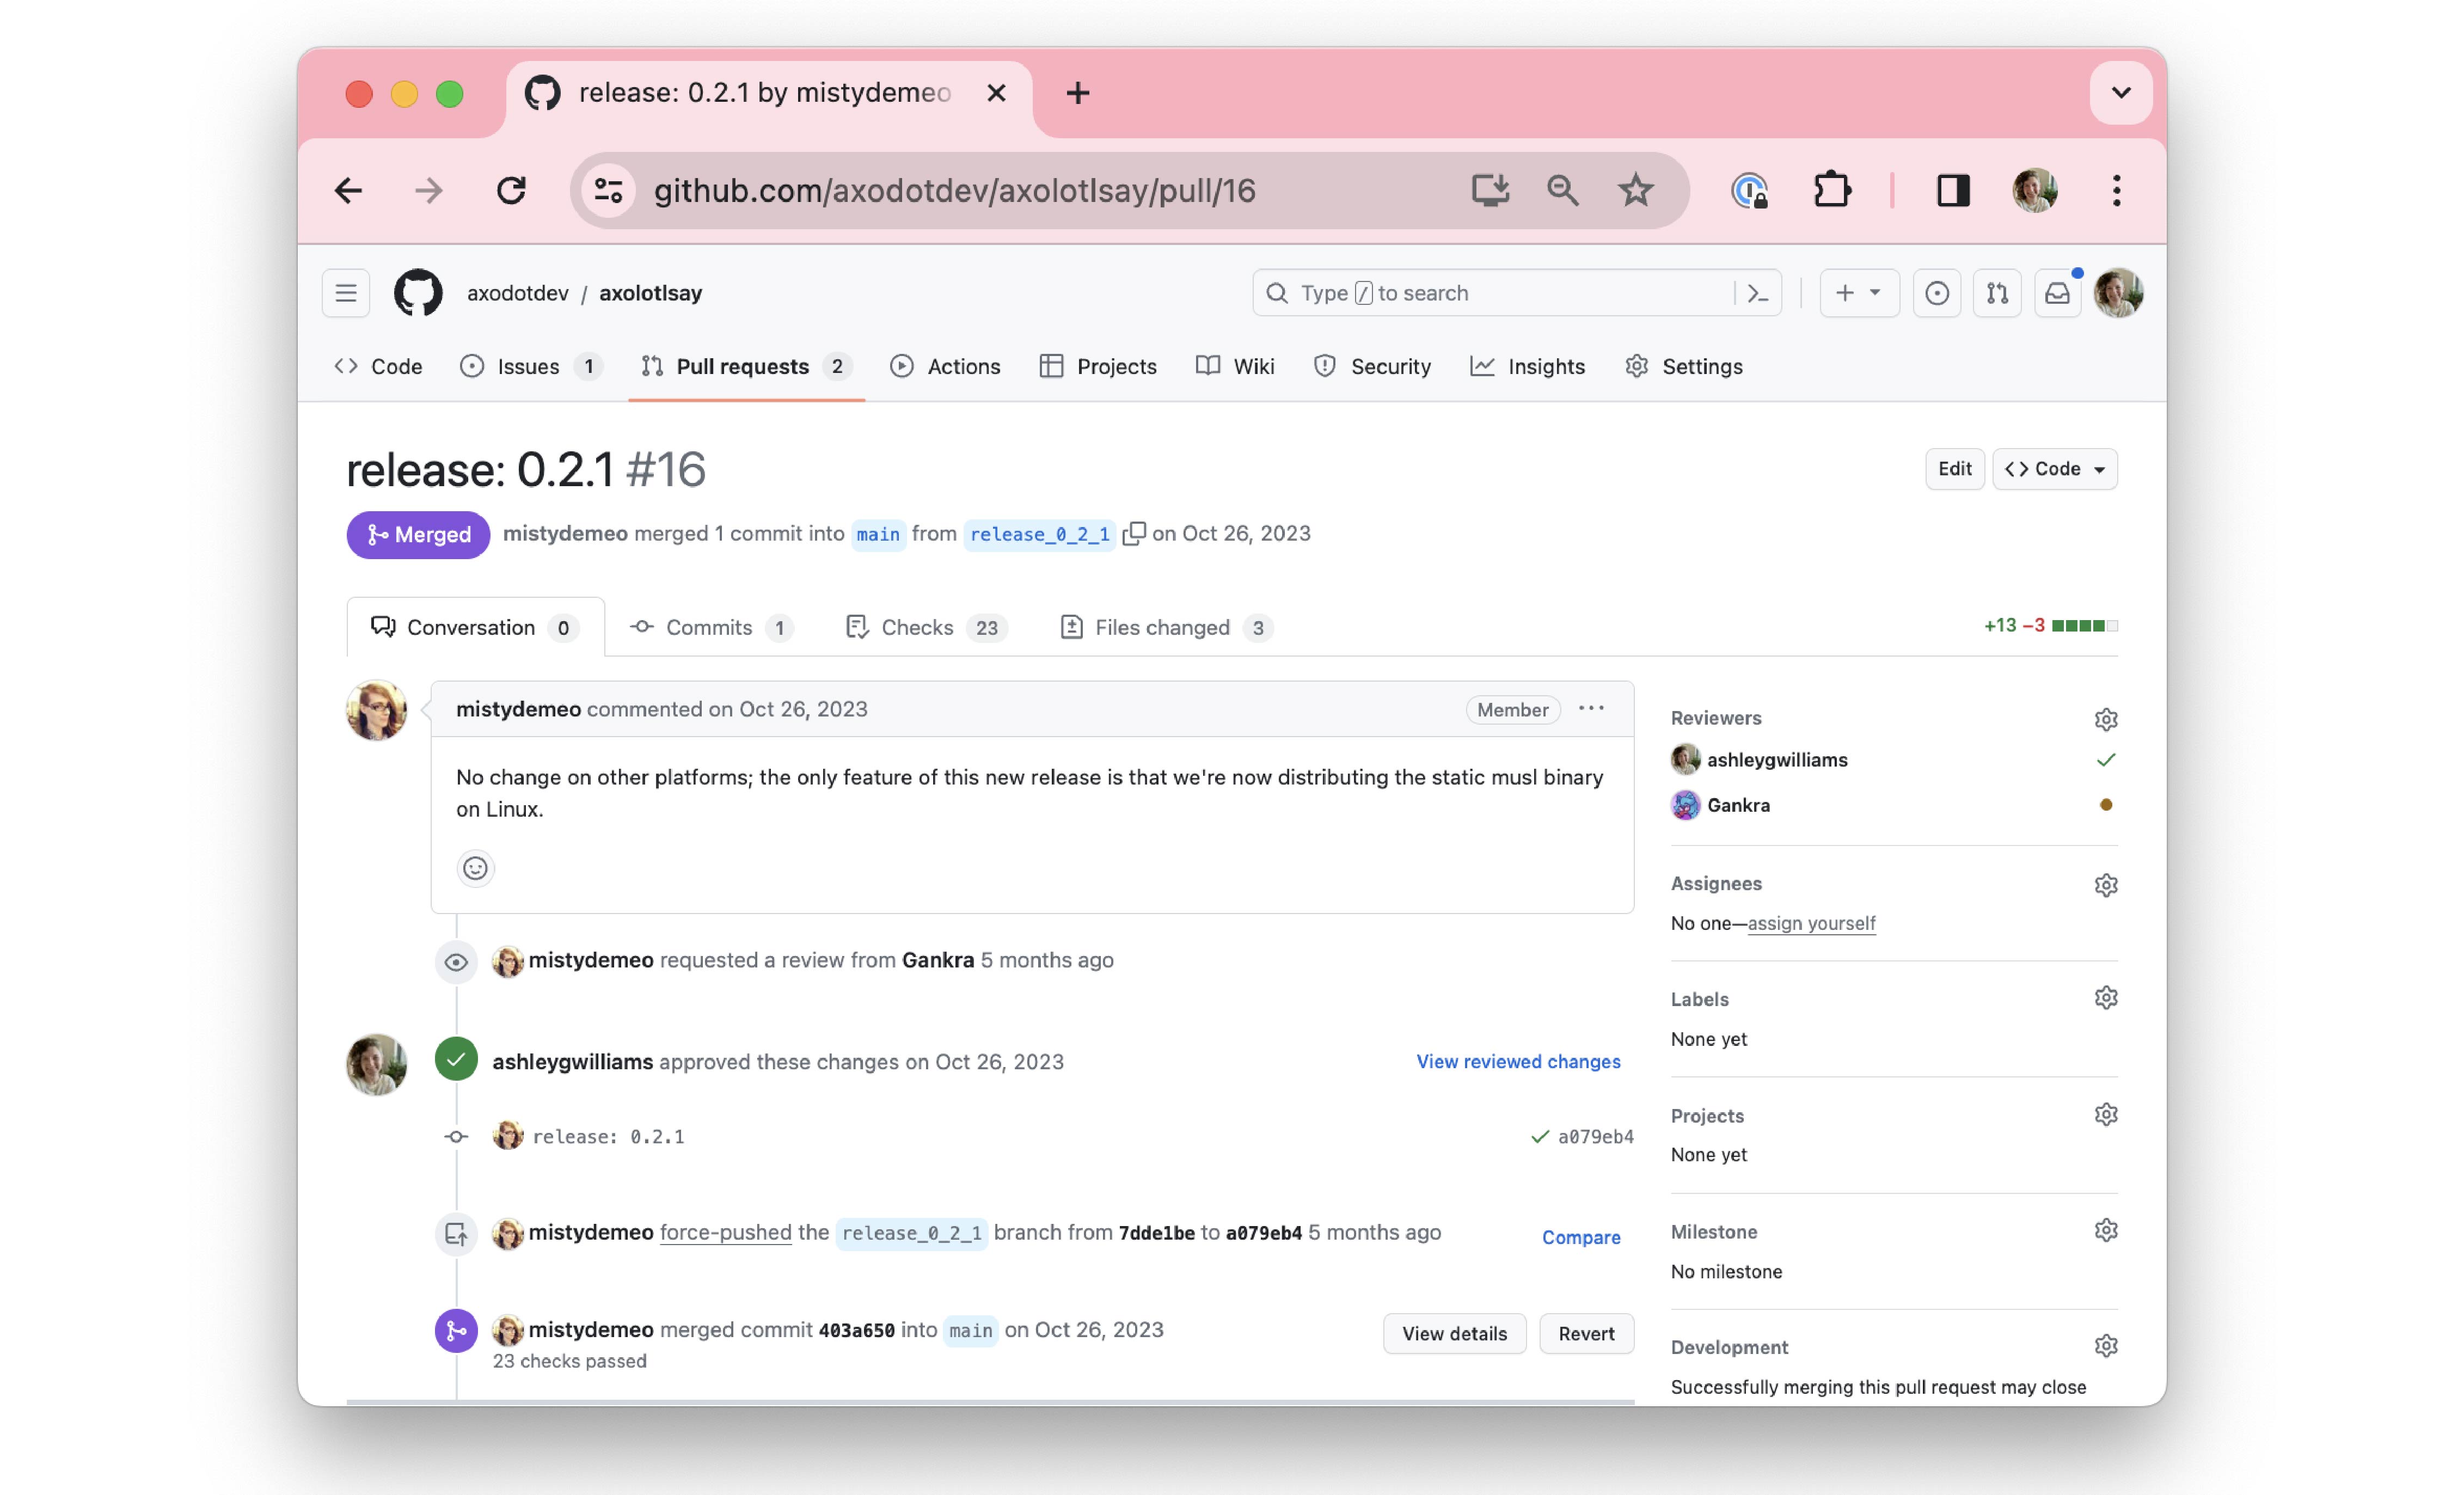Screen dimensions: 2464x1495
Task: Click the GitHub Octocat logo
Action: click(418, 293)
